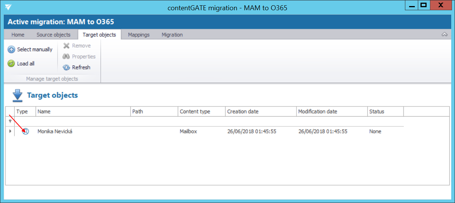The image size is (455, 203).
Task: Click the Content type column header
Action: (x=201, y=112)
